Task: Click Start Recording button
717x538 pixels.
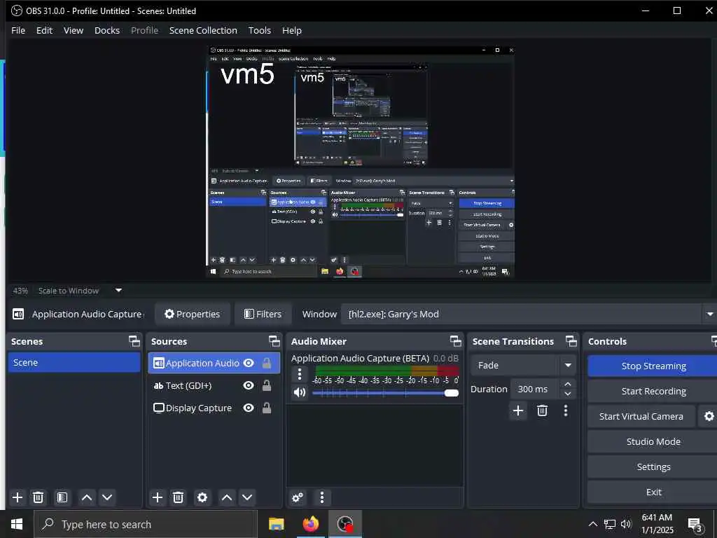Action: [x=653, y=391]
